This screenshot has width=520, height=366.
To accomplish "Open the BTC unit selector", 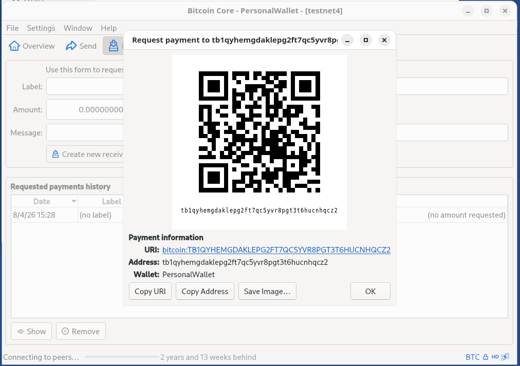I will pyautogui.click(x=473, y=357).
